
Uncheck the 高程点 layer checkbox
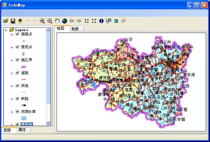[17, 34]
